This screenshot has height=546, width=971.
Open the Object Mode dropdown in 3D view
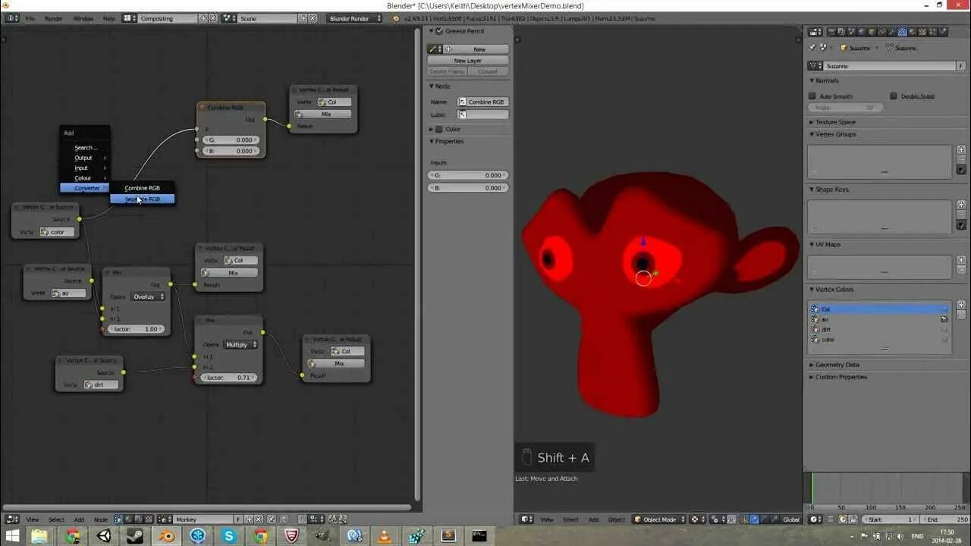coord(658,519)
